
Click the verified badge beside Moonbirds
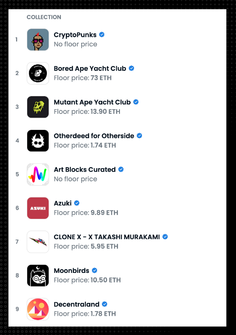[95, 271]
